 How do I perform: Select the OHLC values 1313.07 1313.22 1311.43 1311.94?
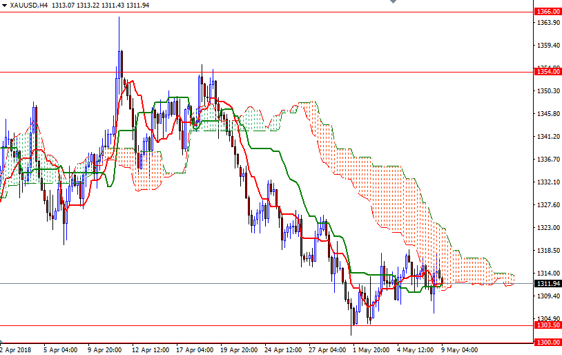[101, 6]
